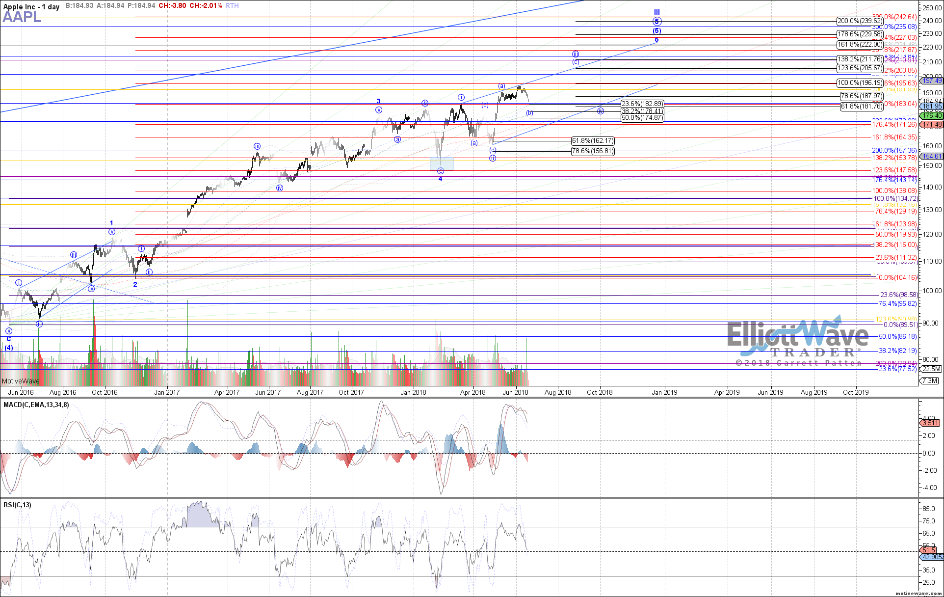Click the "76.4%(95.82)" blue level label
Image resolution: width=944 pixels, height=597 pixels.
click(897, 303)
